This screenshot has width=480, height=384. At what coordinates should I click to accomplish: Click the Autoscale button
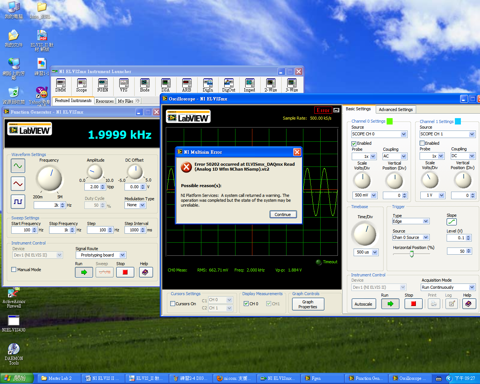363,304
